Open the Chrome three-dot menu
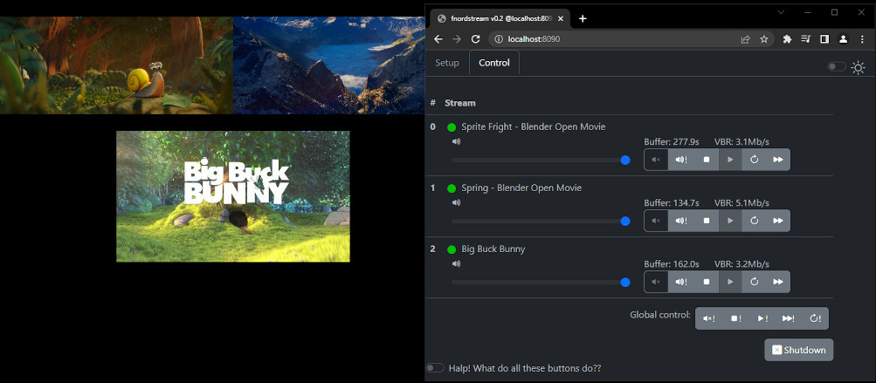 863,39
